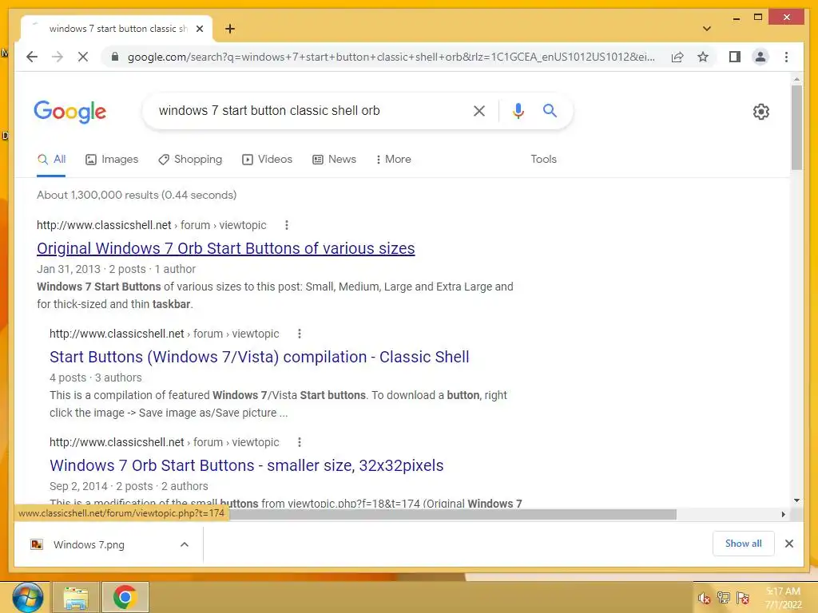Open Original Windows 7 Orb Start Buttons link
The width and height of the screenshot is (818, 613).
[226, 248]
